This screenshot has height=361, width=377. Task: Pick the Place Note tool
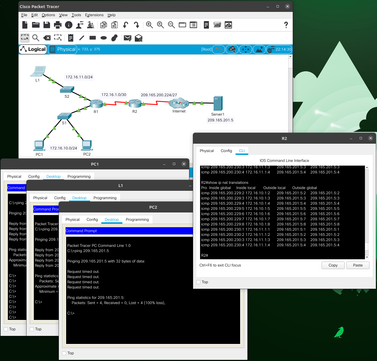pyautogui.click(x=71, y=38)
